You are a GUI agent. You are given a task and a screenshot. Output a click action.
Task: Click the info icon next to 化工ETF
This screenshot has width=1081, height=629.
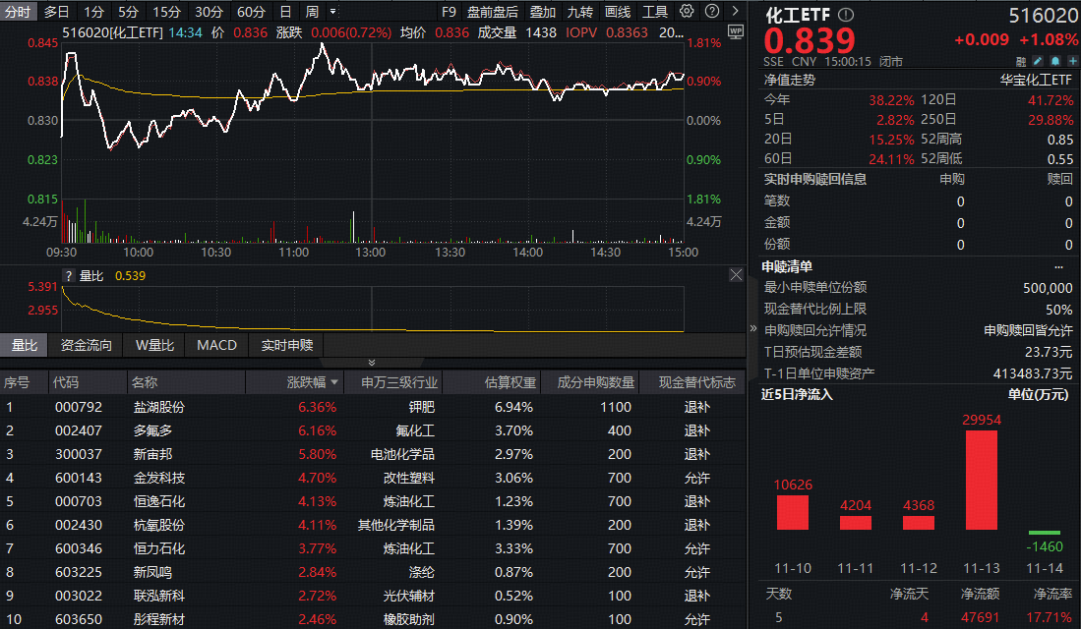(x=847, y=15)
